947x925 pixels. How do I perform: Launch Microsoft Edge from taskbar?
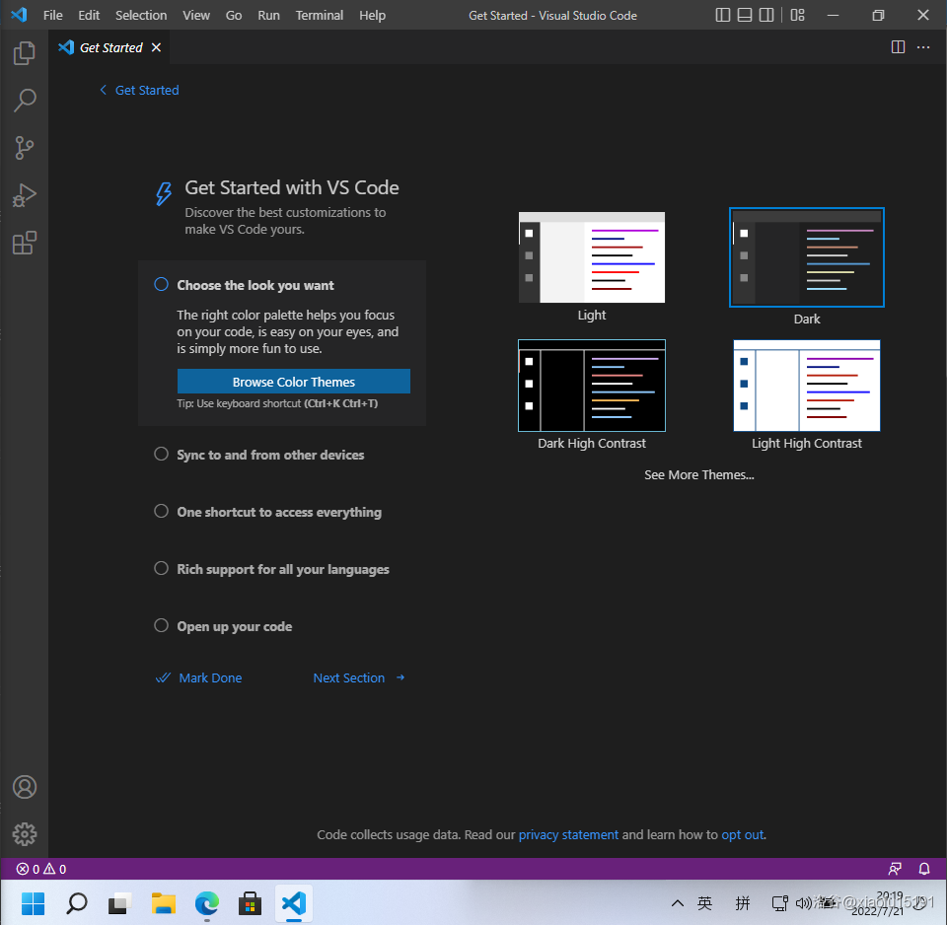click(206, 903)
